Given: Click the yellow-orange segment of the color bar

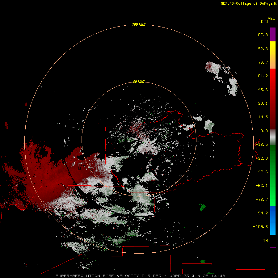Looking at the screenshot, I should click(x=273, y=55).
